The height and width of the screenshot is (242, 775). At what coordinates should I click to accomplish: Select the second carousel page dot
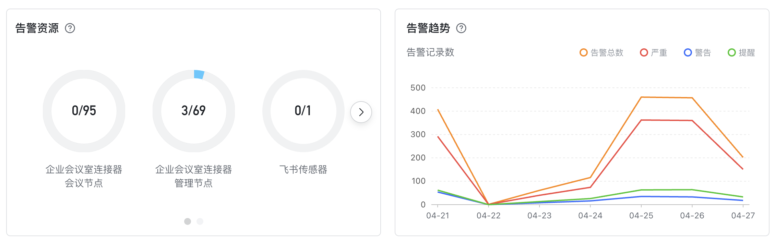tap(200, 221)
